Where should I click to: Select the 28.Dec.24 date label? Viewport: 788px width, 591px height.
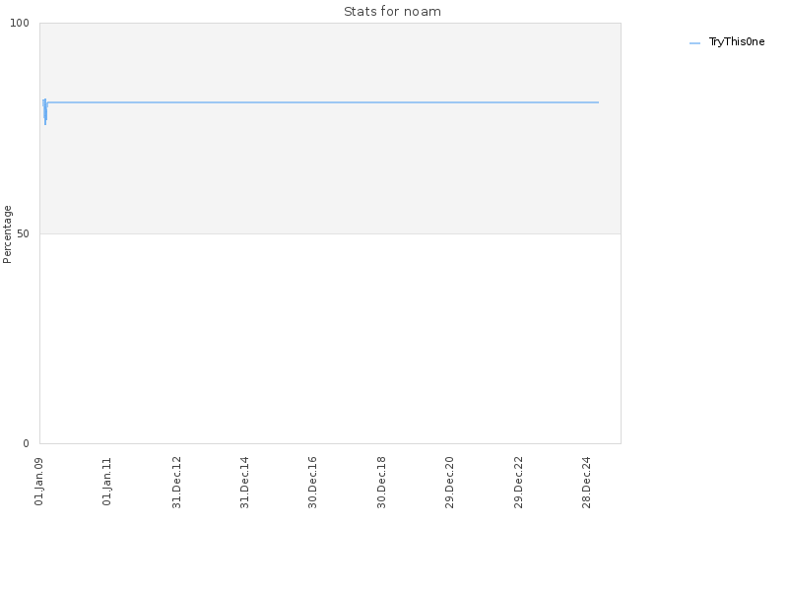tap(586, 483)
